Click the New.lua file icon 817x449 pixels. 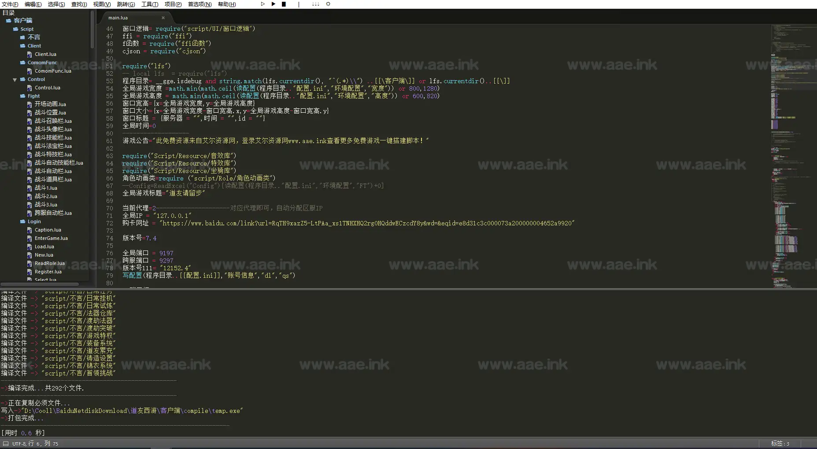[30, 255]
